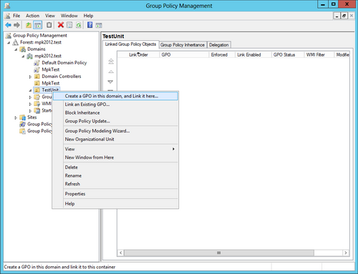Screen dimensions: 358x274
Task: Sort by the Enforced column header
Action: [222, 54]
